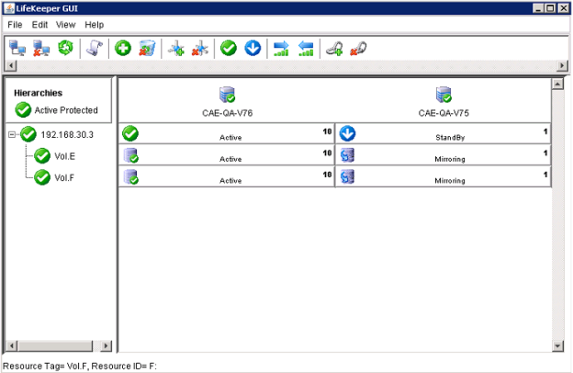Viewport: 573px width, 373px height.
Task: Click the StandBy status text
Action: pyautogui.click(x=450, y=138)
